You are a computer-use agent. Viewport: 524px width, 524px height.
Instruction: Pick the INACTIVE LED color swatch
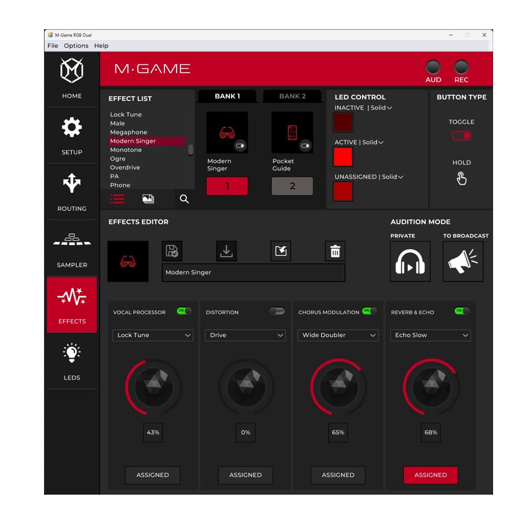click(x=343, y=122)
